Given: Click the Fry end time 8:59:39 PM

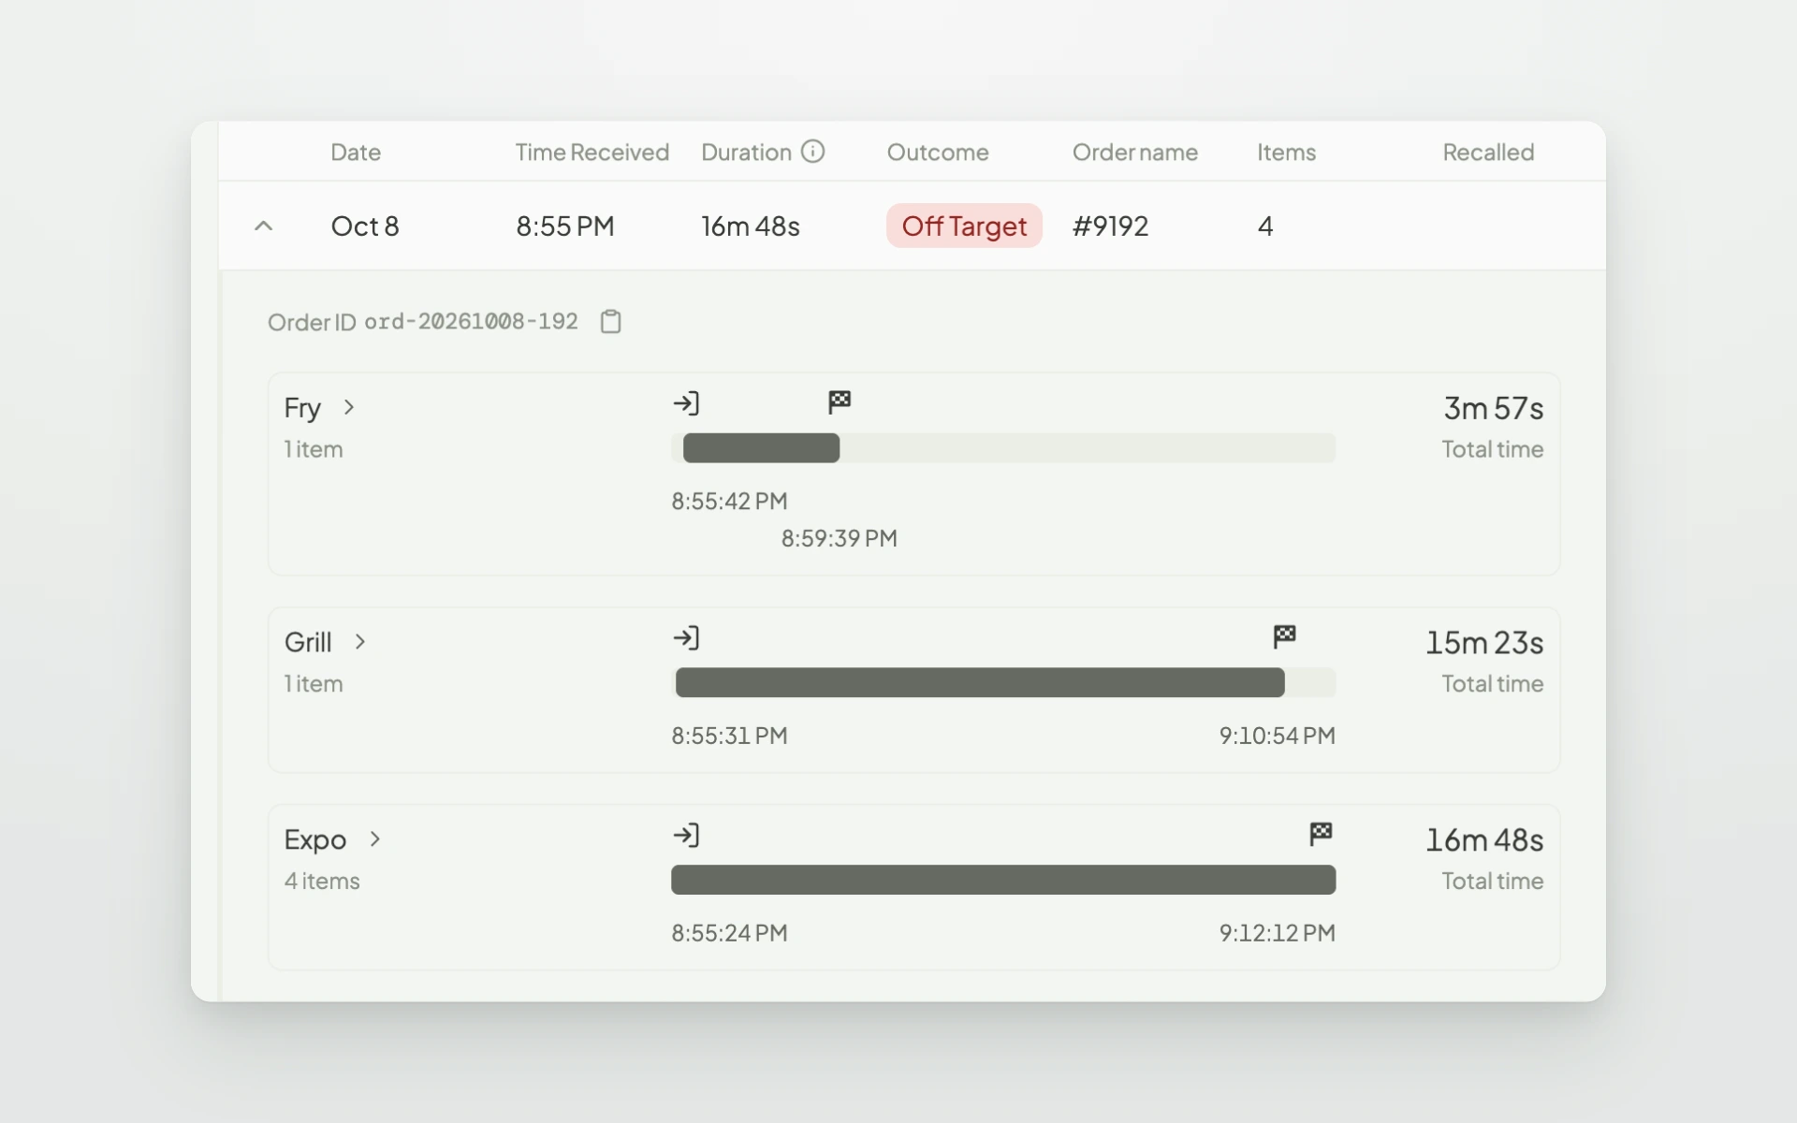Looking at the screenshot, I should tap(840, 538).
